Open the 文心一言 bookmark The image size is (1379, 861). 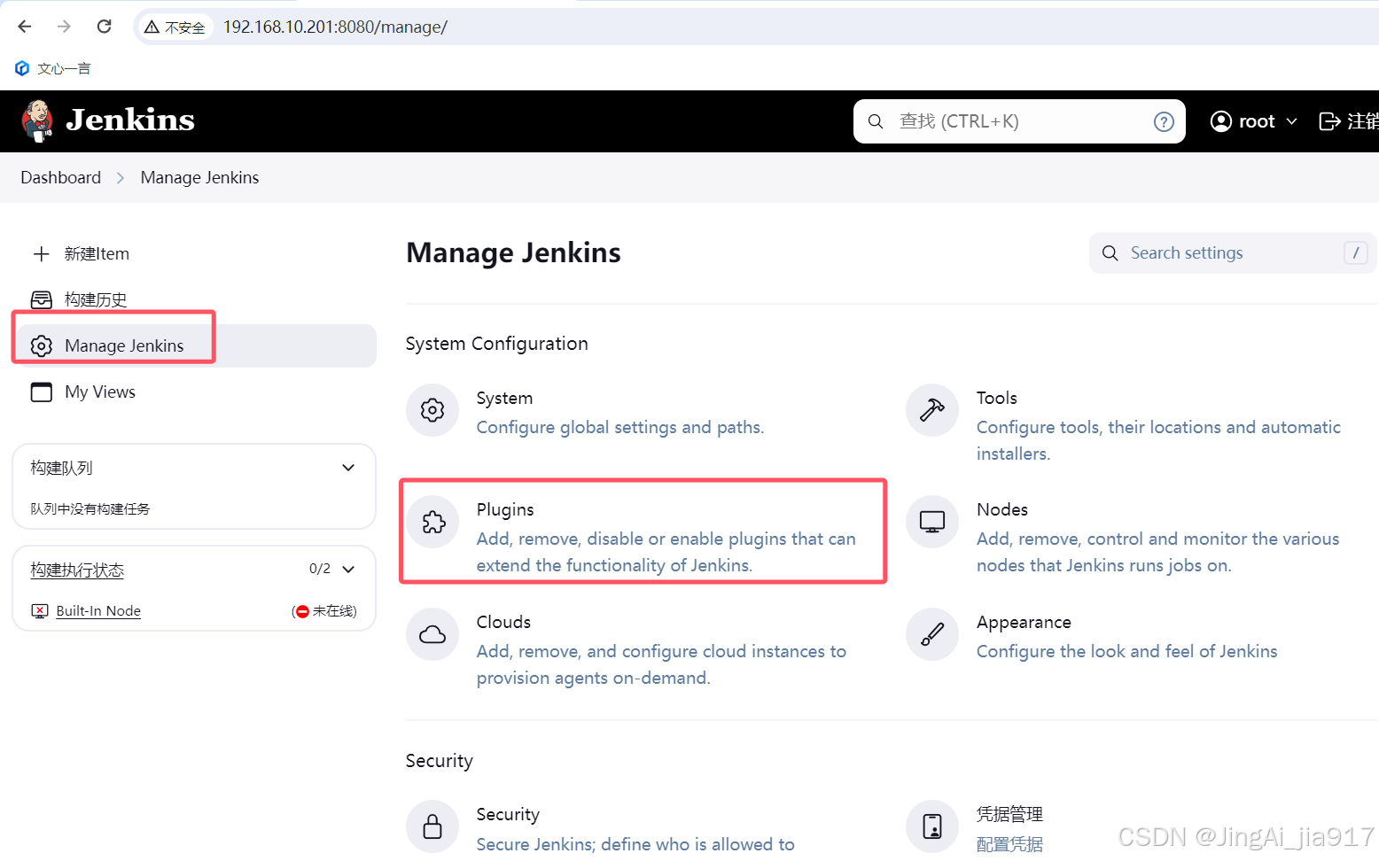coord(52,68)
